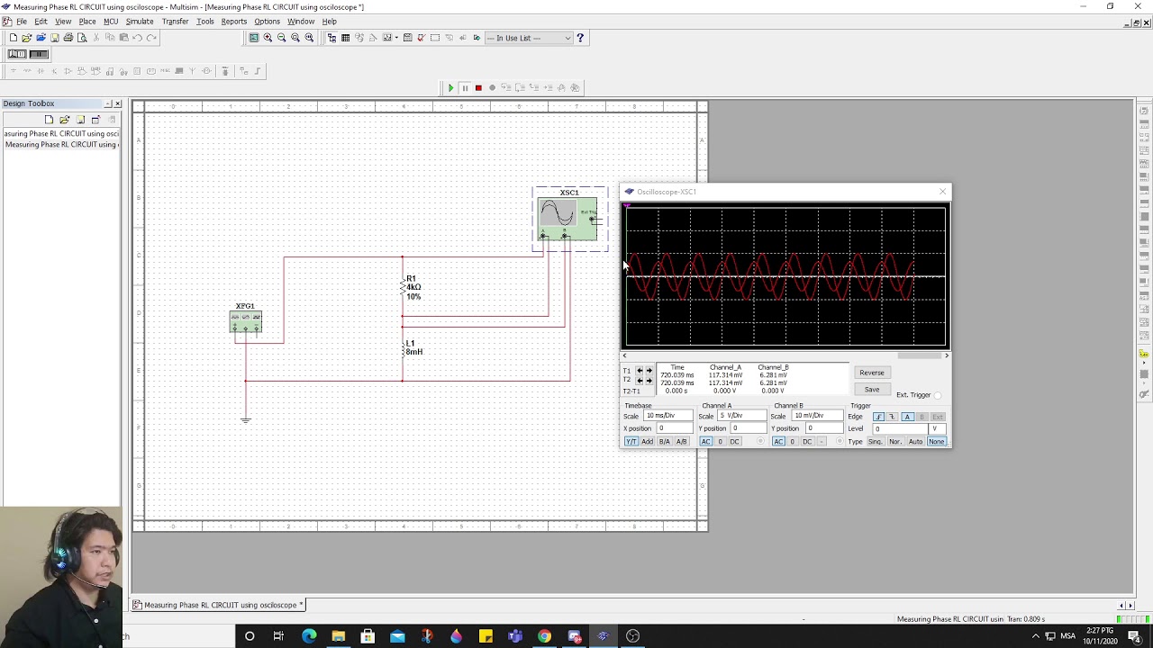
Task: Click the Save button on oscilloscope
Action: pos(872,390)
